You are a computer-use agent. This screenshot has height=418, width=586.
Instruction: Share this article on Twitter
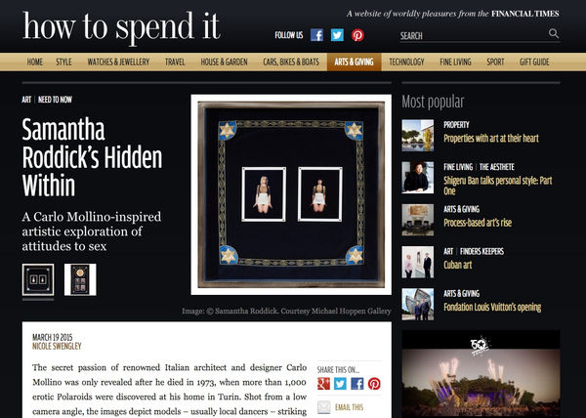340,384
